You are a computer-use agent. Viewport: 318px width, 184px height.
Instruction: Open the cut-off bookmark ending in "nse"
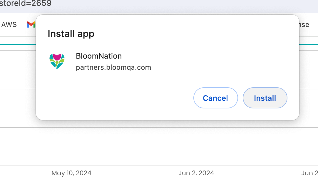coord(304,25)
